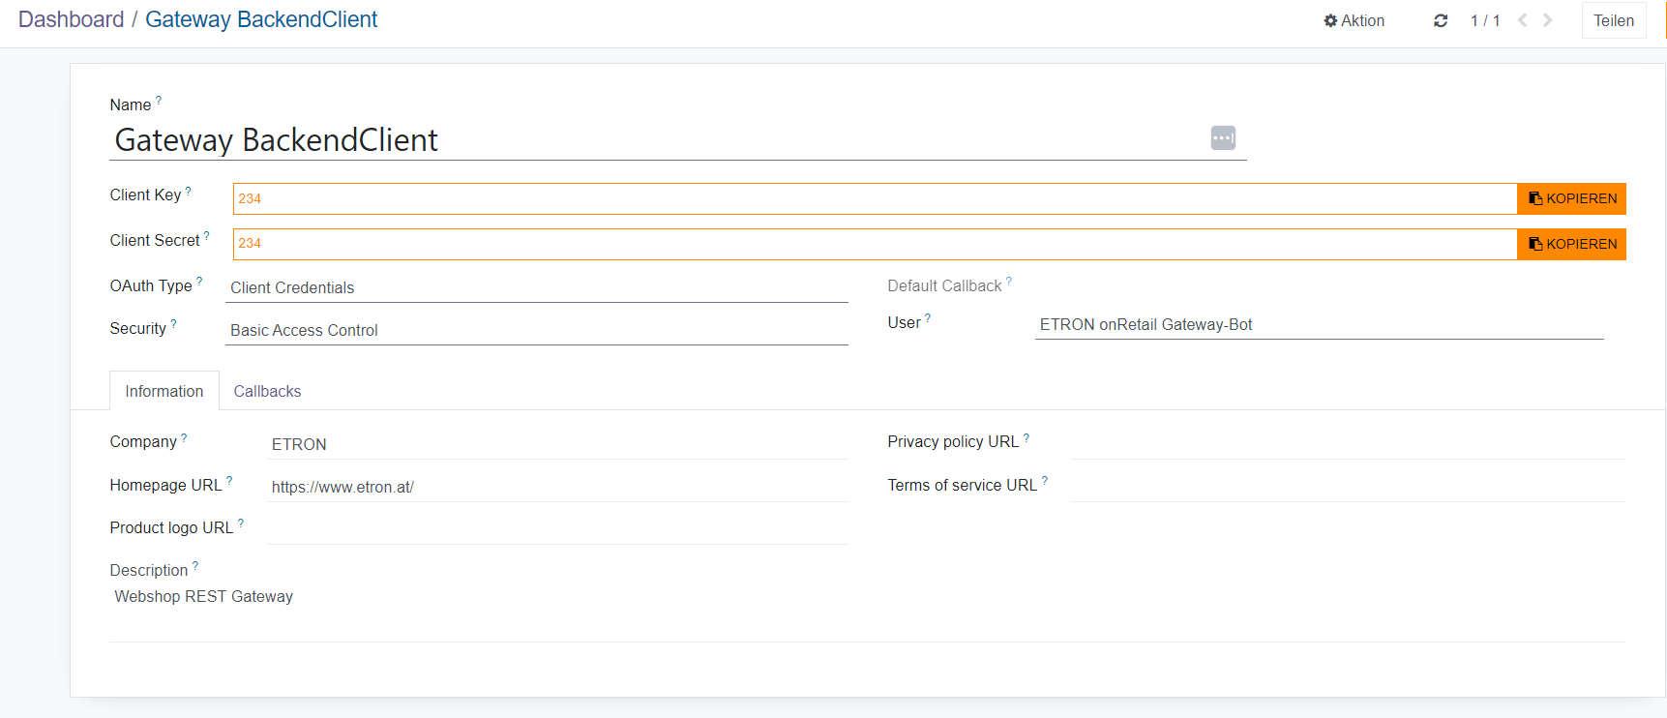Open the OAuth Type selection field

tap(536, 287)
